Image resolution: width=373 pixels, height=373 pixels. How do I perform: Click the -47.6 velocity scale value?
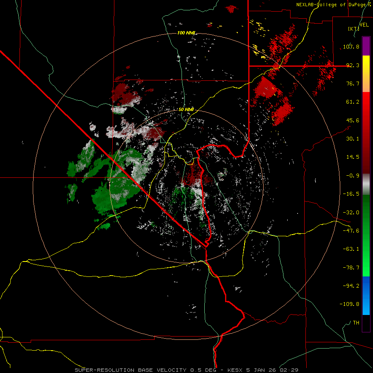pyautogui.click(x=351, y=231)
